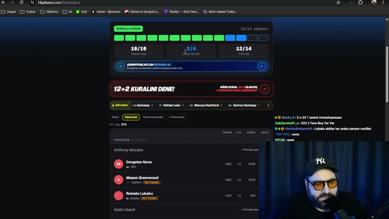Bookmark this page with the star icon
This screenshot has height=219, width=389.
click(x=338, y=2)
